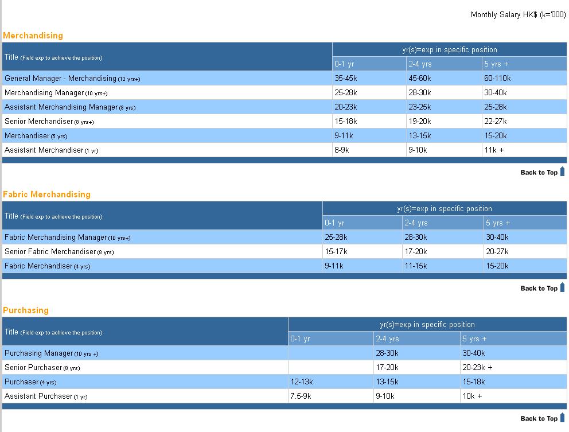
Task: Click the '60-110k' salary cell
Action: [497, 79]
